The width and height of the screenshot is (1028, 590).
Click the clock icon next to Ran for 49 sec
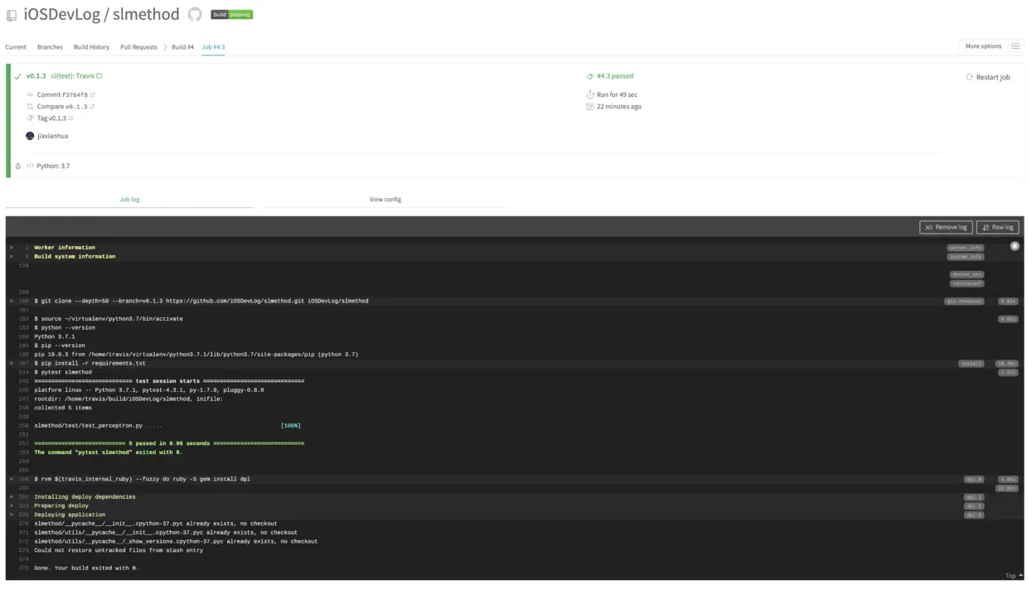590,95
